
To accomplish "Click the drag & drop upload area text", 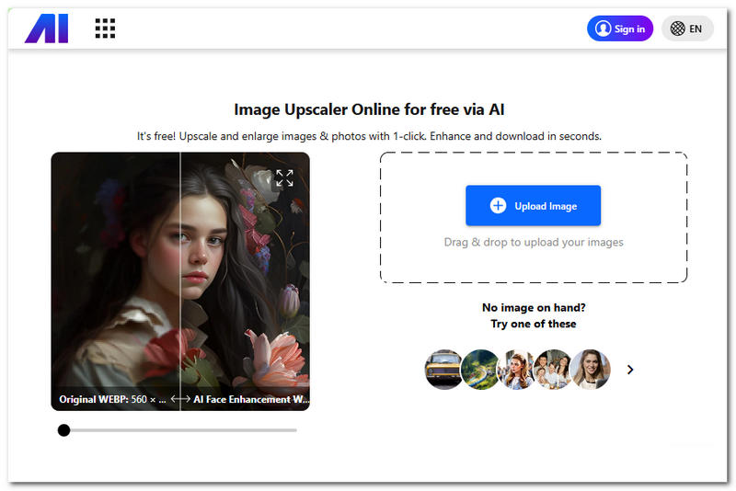I will (x=533, y=243).
